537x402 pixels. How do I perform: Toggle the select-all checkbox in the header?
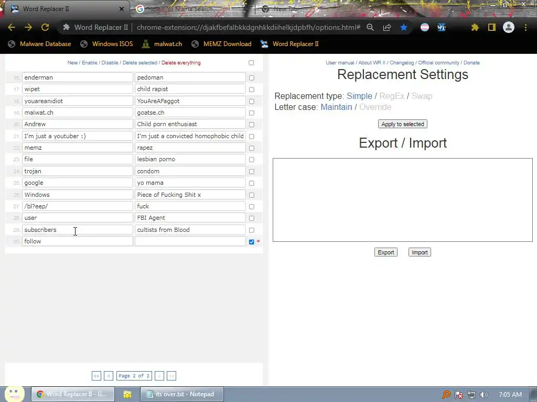click(x=251, y=63)
